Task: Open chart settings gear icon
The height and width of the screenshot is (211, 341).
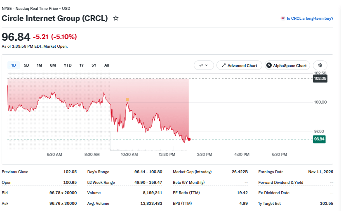Action: pyautogui.click(x=320, y=65)
